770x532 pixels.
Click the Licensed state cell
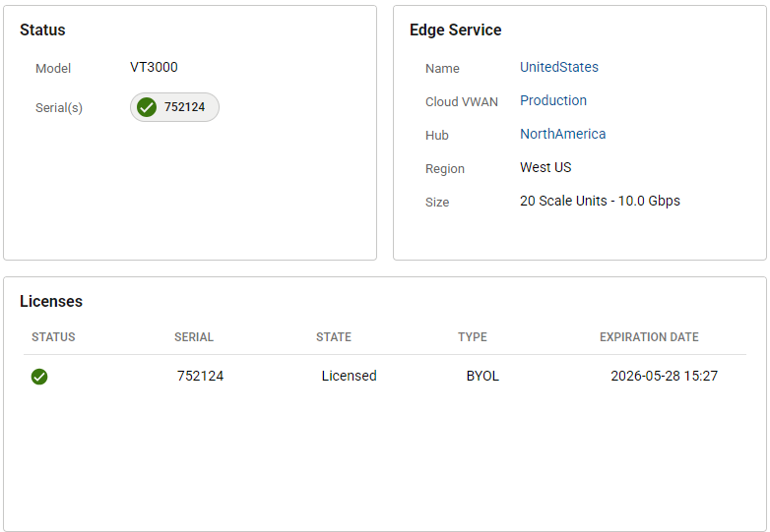[350, 376]
